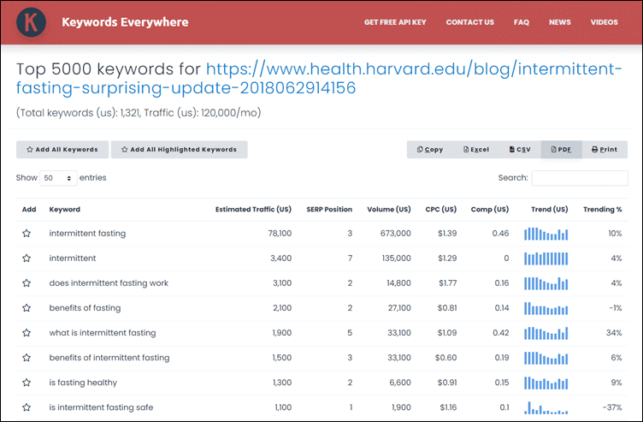Star the 'intermittent' keyword row
This screenshot has height=422, width=643.
[x=27, y=259]
